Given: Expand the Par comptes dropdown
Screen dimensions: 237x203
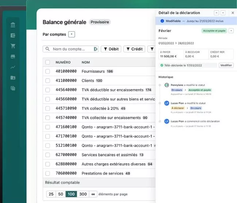Looking at the screenshot, I should [x=71, y=34].
